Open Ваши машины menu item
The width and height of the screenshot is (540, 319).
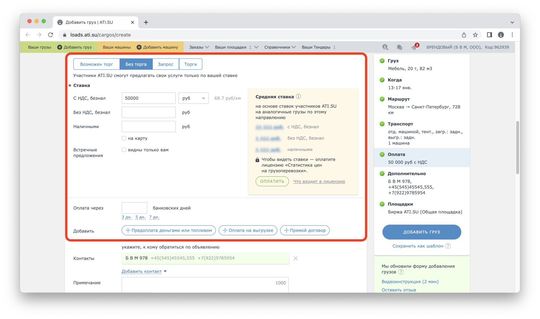[x=116, y=47]
